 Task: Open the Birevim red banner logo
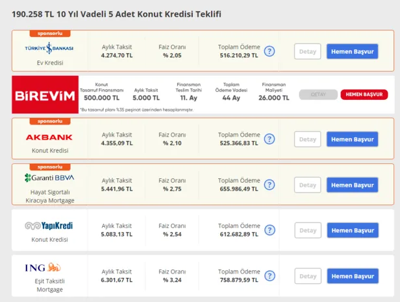click(45, 95)
